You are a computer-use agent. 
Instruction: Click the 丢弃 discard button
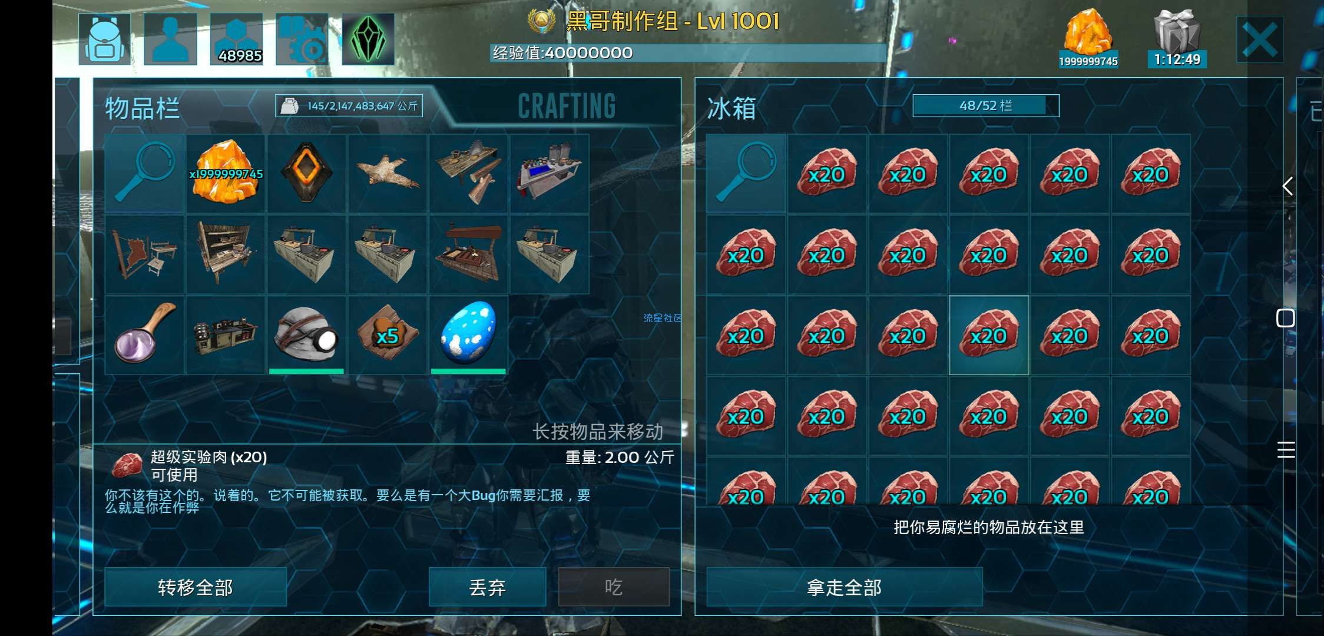487,587
